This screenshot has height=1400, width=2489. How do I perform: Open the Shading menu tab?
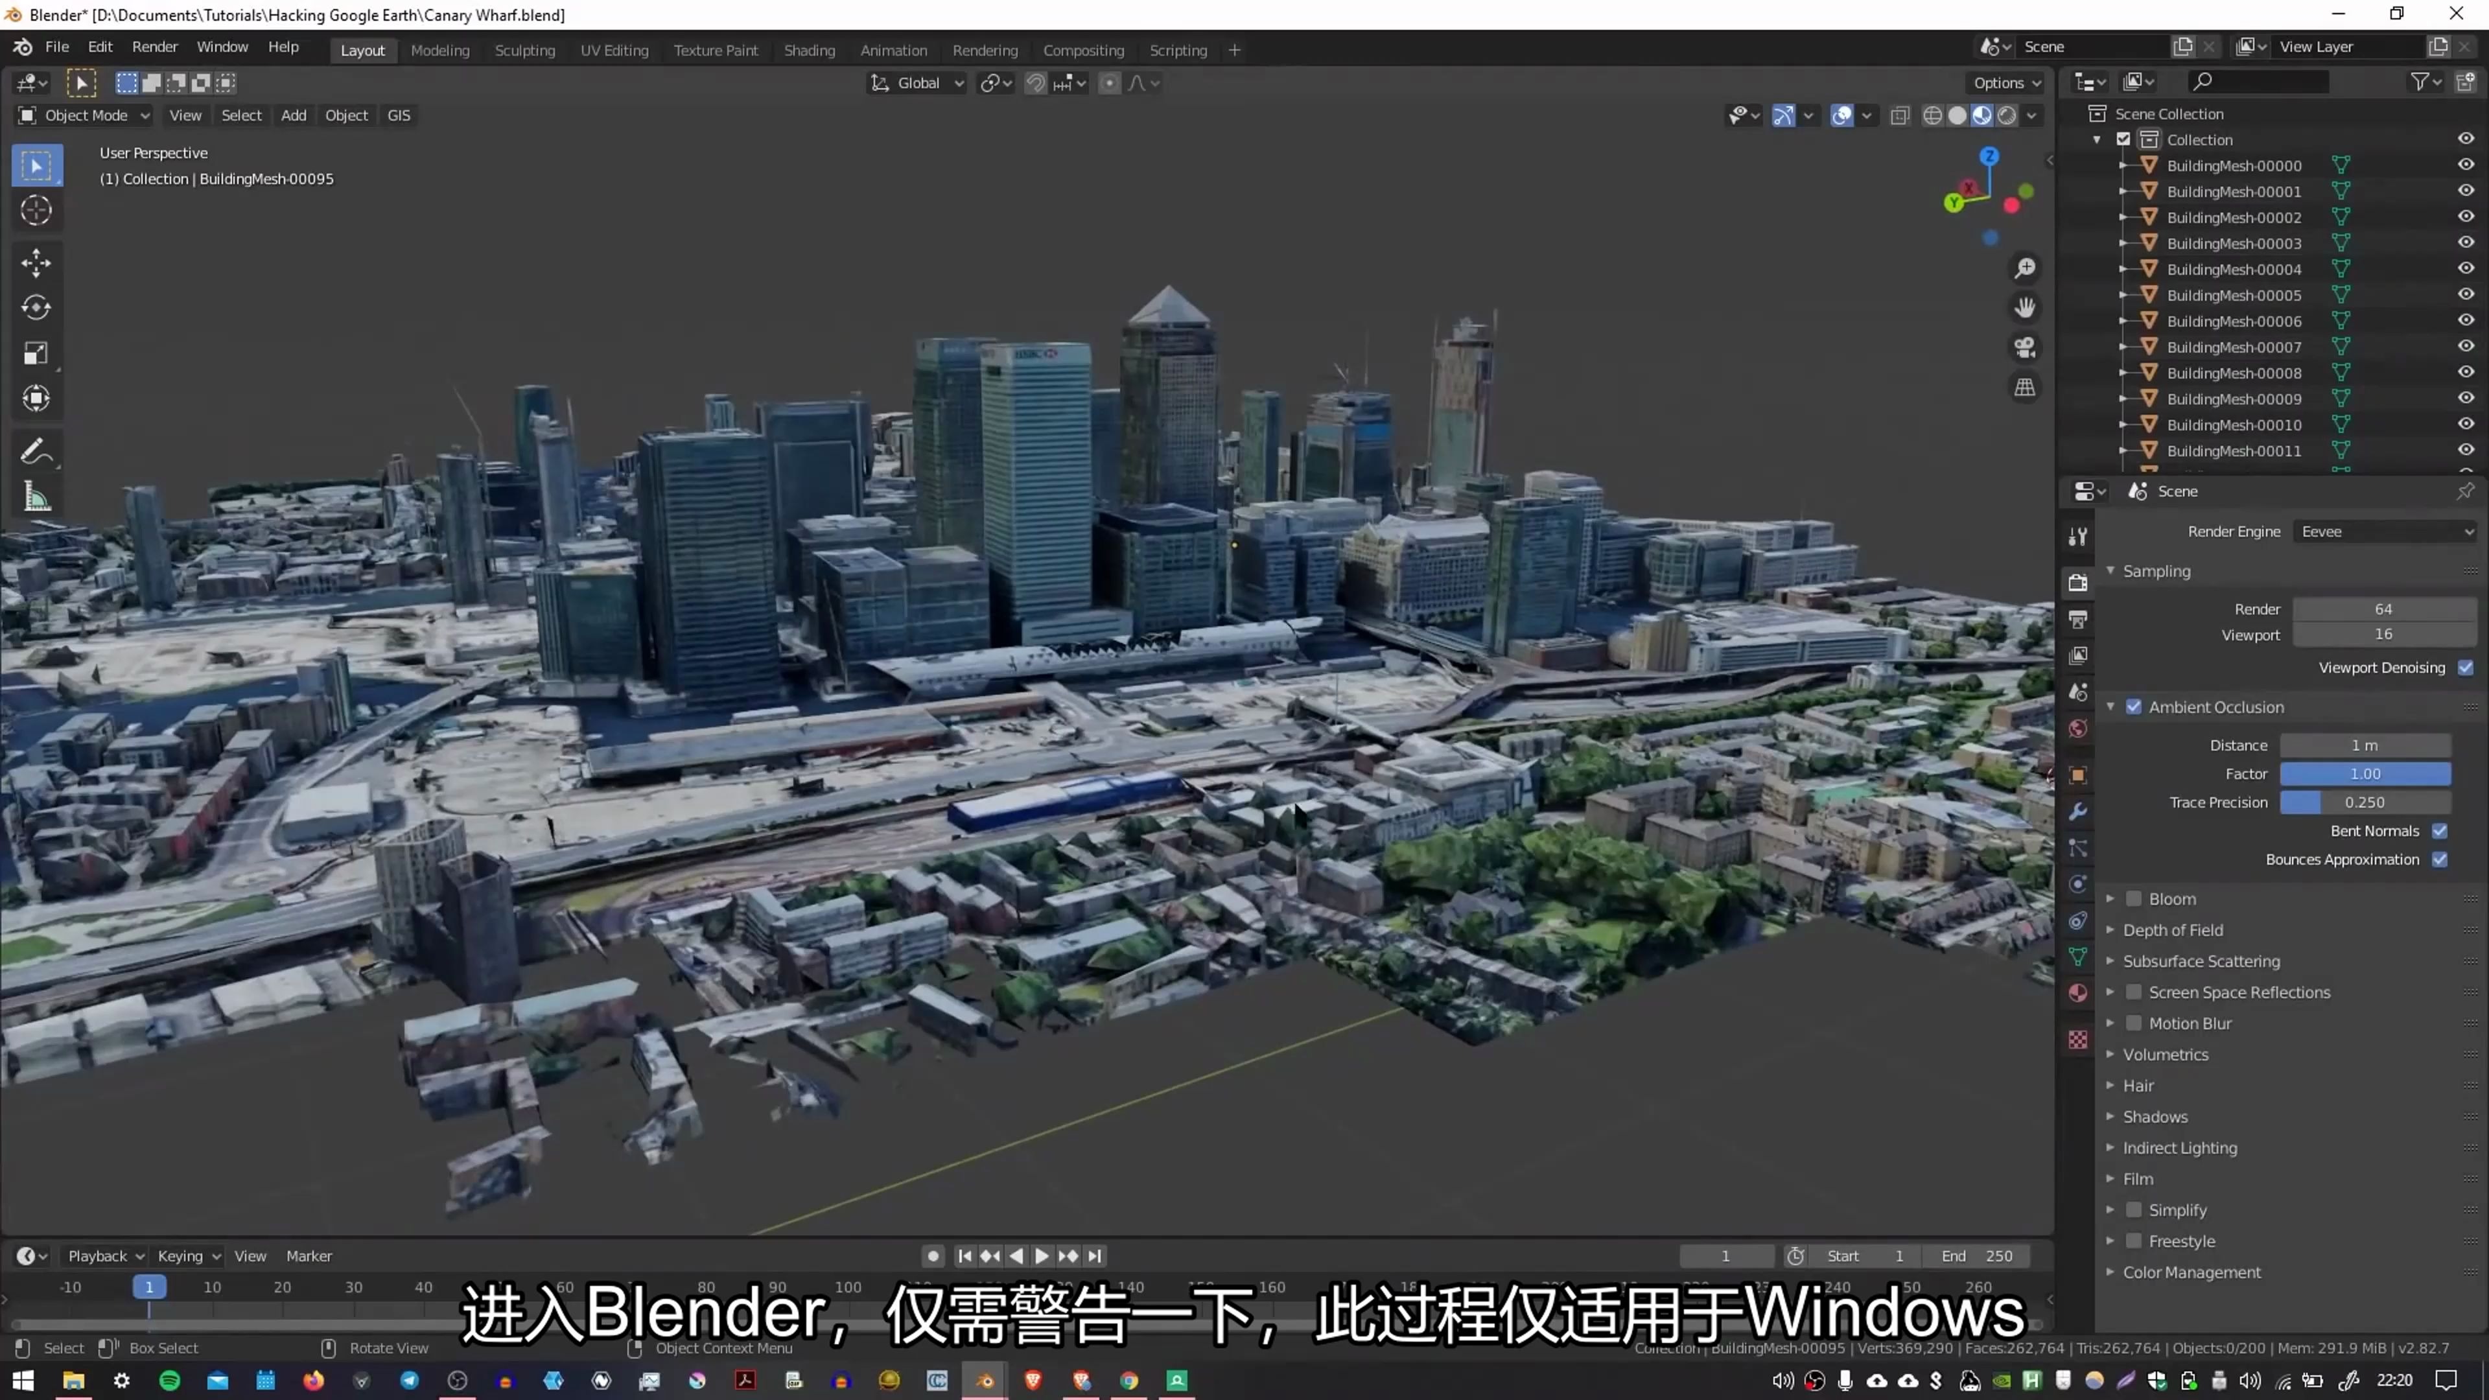[808, 48]
